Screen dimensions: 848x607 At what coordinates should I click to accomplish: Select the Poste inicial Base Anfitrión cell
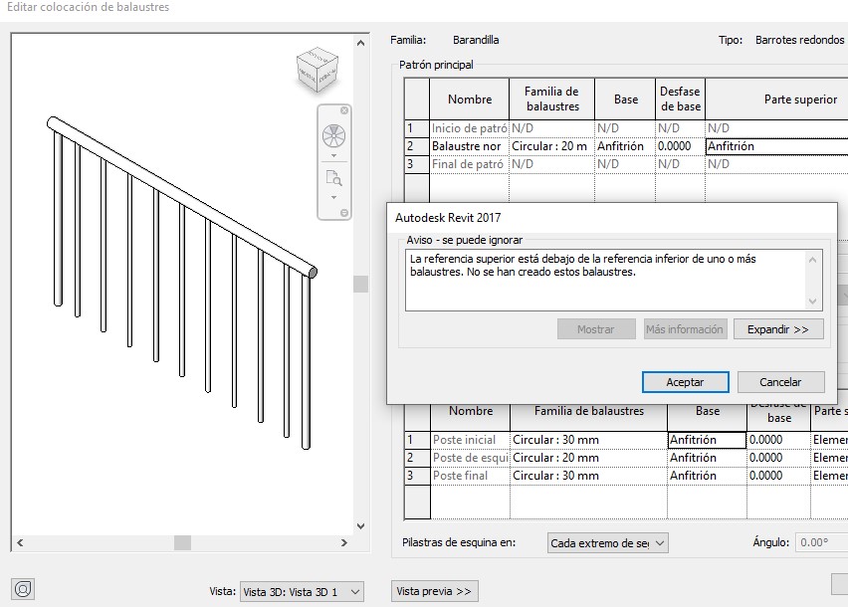tap(706, 440)
